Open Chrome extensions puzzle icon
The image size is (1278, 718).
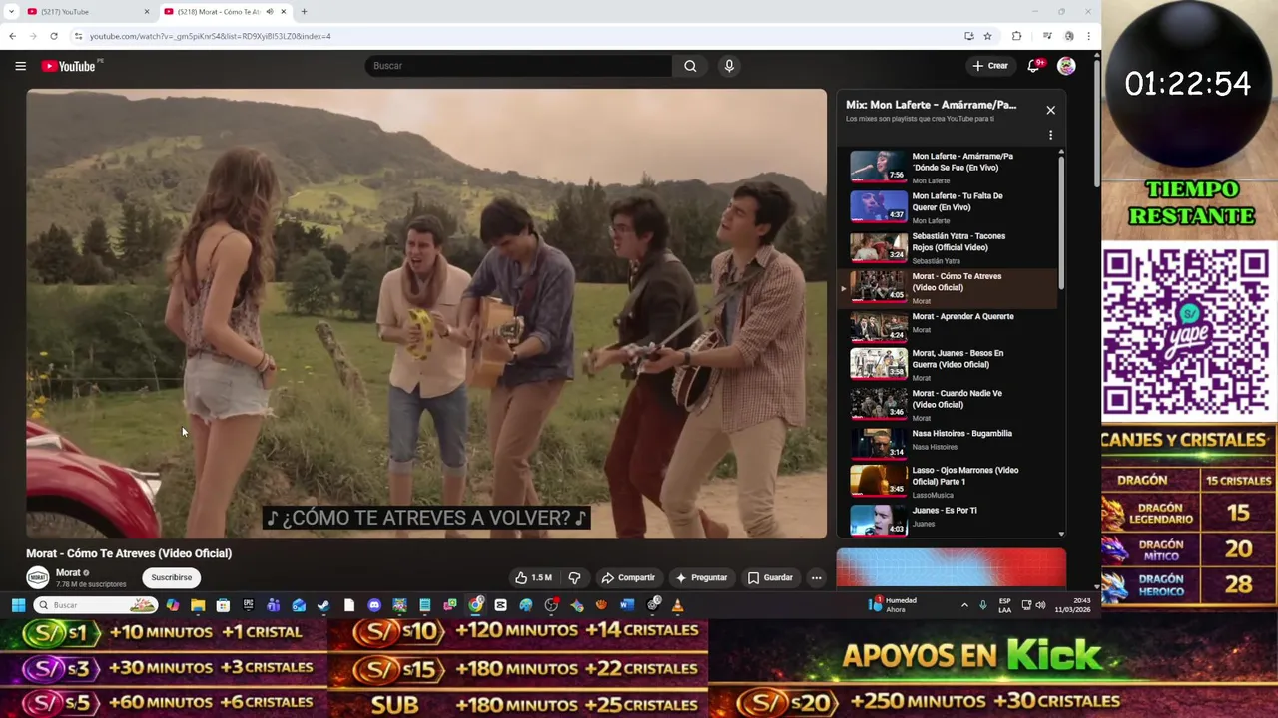tap(1016, 36)
